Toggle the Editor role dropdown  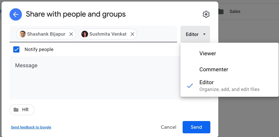coord(195,34)
